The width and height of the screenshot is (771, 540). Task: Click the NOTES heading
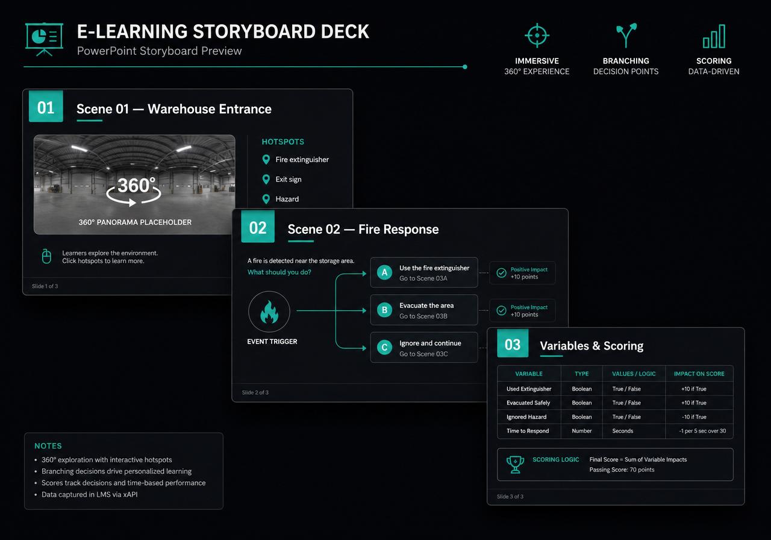[x=48, y=446]
